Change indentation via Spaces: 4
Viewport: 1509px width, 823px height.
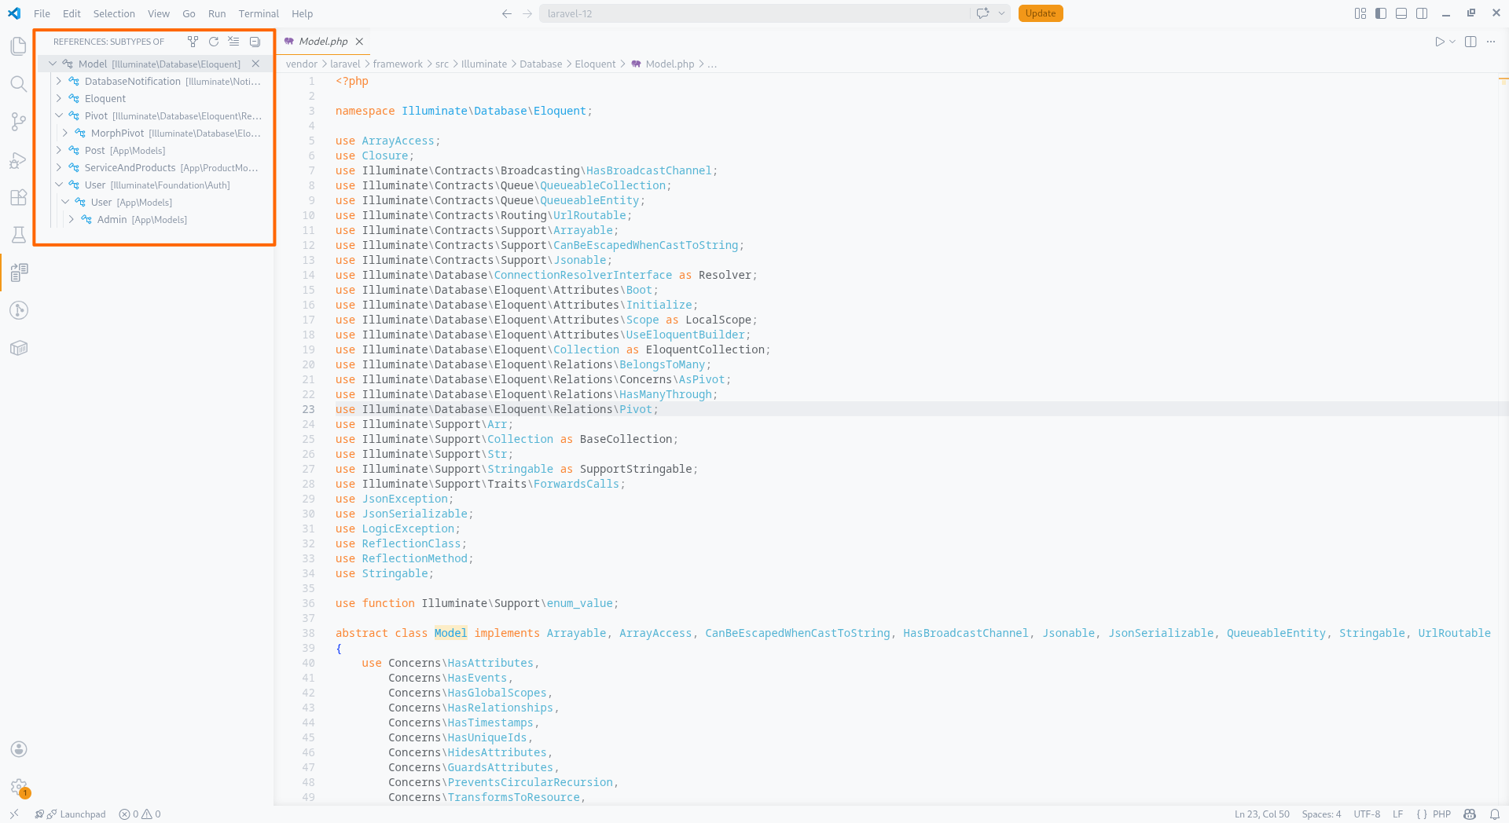1321,814
